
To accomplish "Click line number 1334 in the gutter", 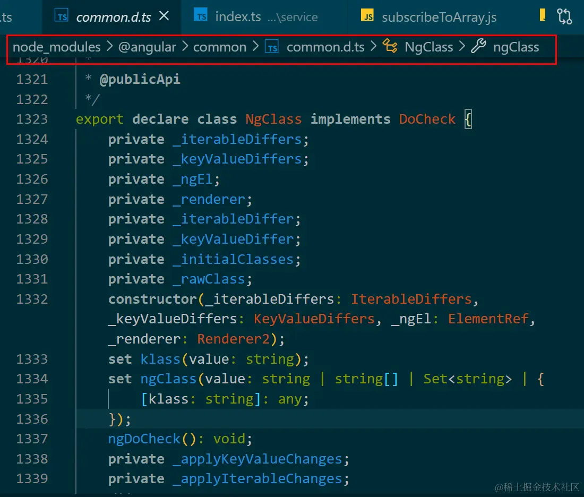I will pos(32,379).
